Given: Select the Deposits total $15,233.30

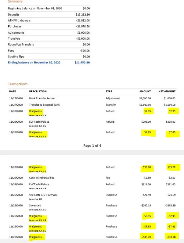Looking at the screenshot, I should click(83, 15).
